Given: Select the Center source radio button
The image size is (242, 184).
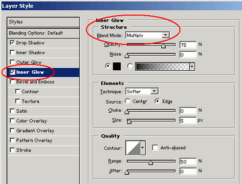Looking at the screenshot, I should [128, 101].
